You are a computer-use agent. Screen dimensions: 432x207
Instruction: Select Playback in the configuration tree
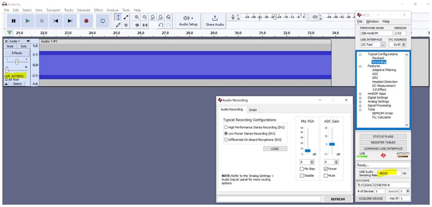click(378, 58)
